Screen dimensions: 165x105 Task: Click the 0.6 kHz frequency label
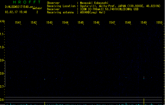coord(2,100)
